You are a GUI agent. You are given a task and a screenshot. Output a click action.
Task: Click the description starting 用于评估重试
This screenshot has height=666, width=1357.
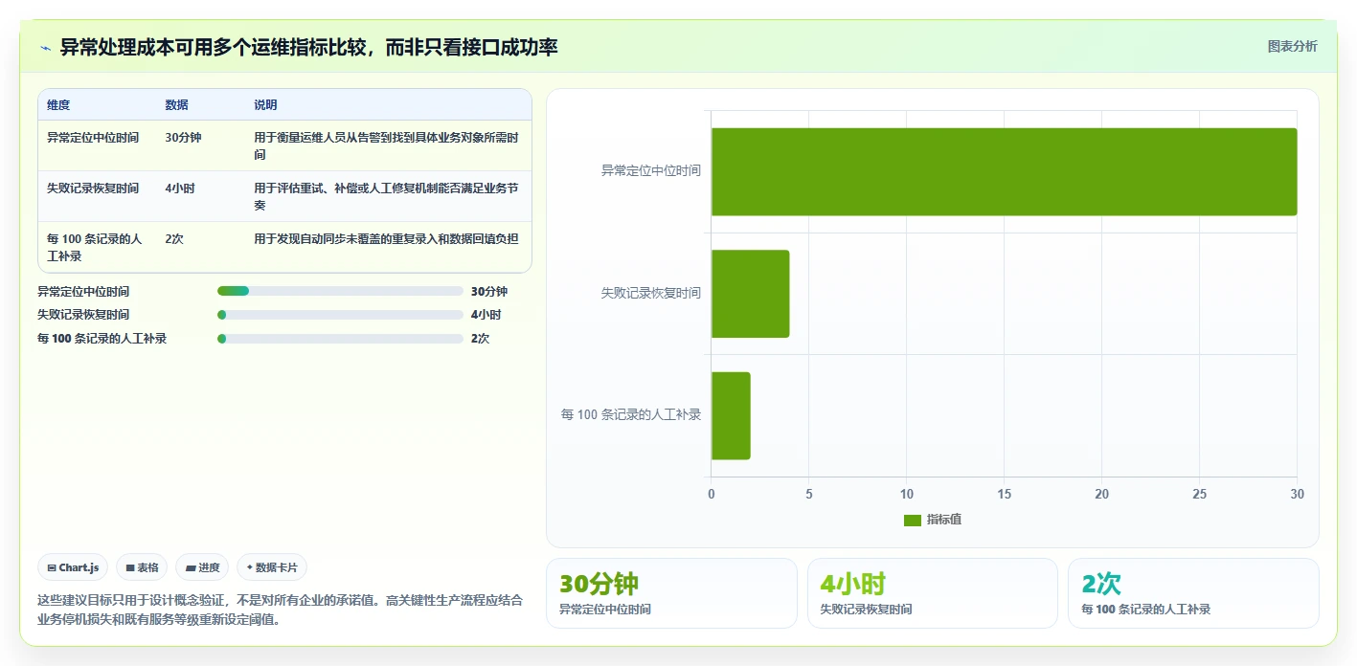[387, 197]
